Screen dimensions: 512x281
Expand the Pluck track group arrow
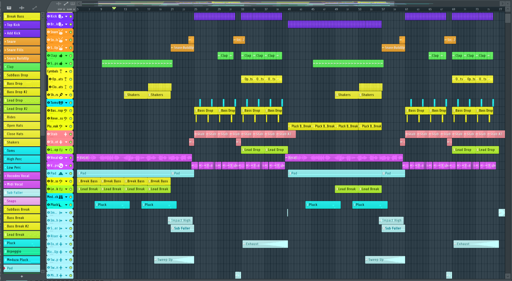pyautogui.click(x=66, y=205)
